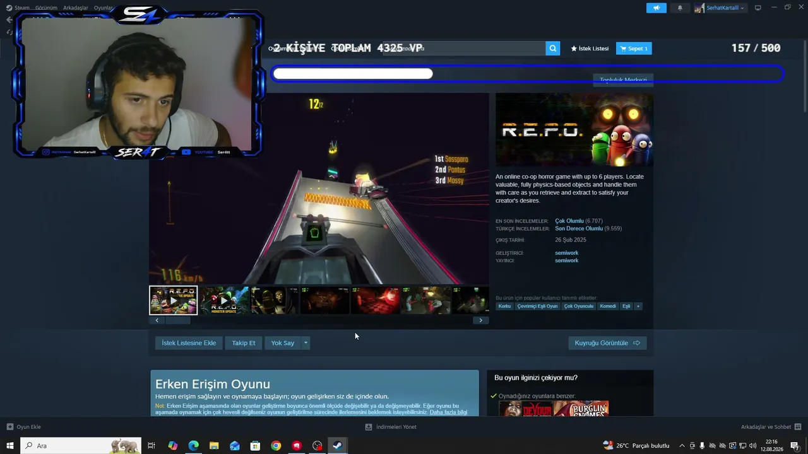Click the Windows taskbar search box
The image size is (808, 454).
[82, 446]
